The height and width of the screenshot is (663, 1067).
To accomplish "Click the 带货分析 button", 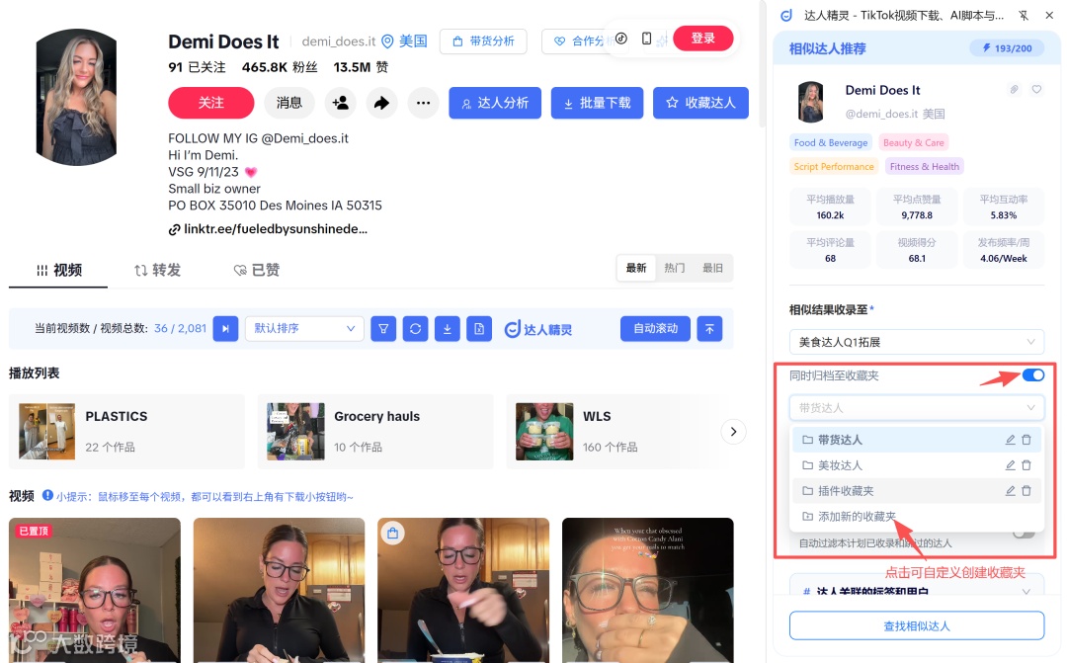I will (483, 41).
